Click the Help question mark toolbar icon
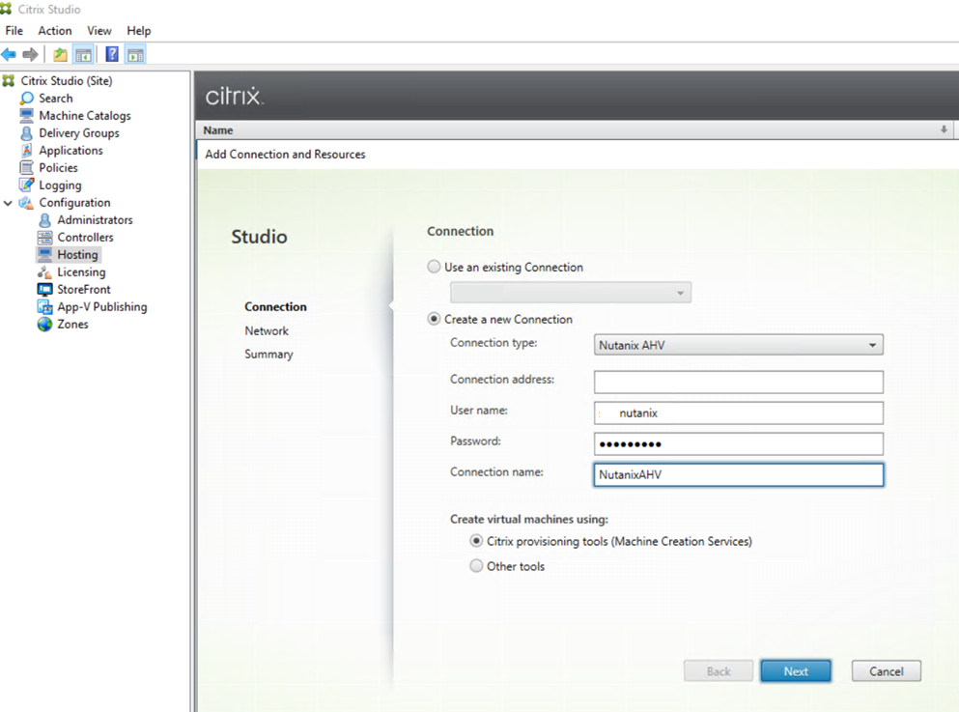The height and width of the screenshot is (712, 959). (x=112, y=54)
